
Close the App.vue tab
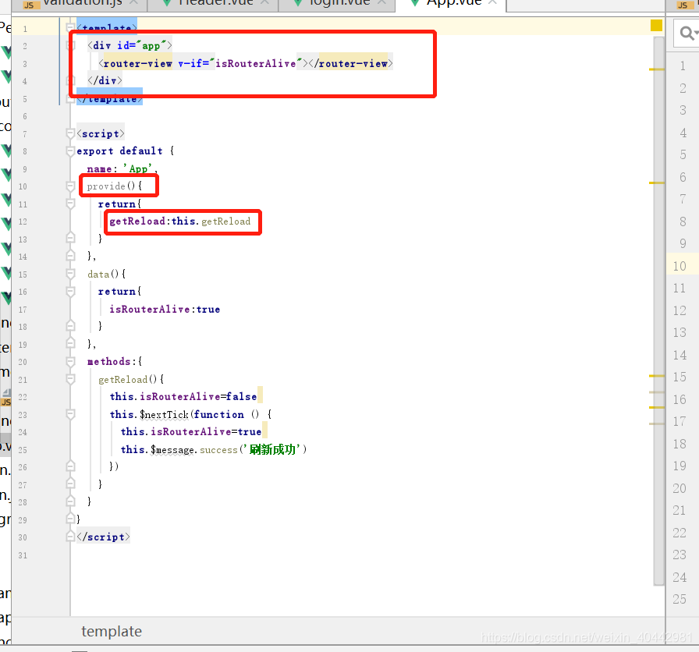click(x=492, y=2)
